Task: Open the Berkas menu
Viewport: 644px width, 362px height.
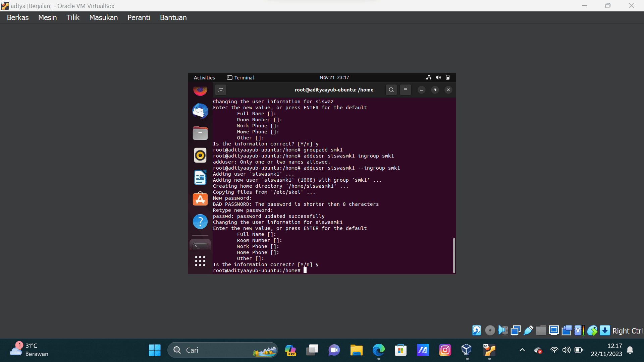Action: pos(18,18)
